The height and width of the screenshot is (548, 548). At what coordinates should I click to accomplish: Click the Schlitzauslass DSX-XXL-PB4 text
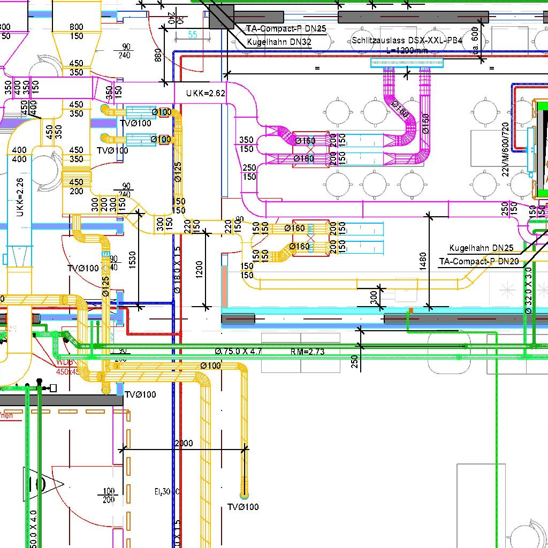407,40
